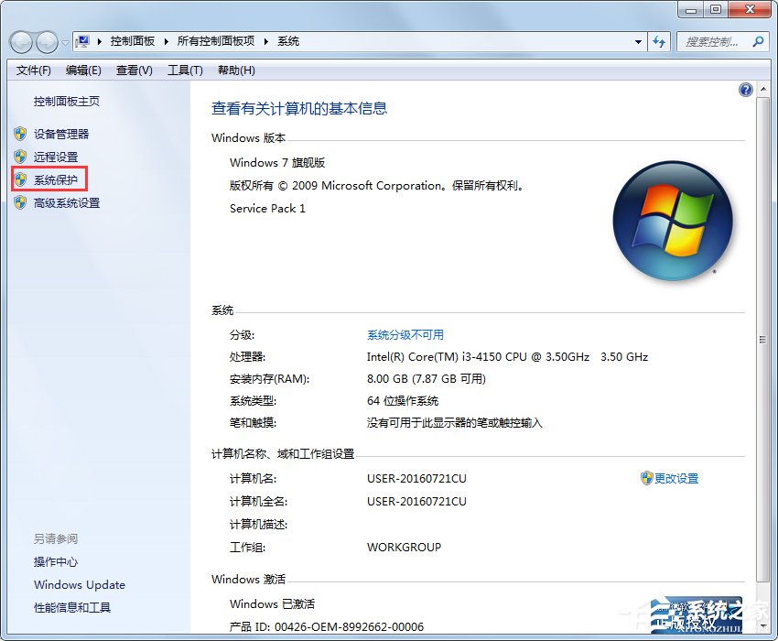Click the grayed Forward navigation arrow
The image size is (778, 641).
[x=43, y=40]
